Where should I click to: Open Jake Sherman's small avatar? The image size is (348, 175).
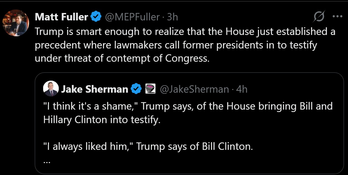click(51, 89)
